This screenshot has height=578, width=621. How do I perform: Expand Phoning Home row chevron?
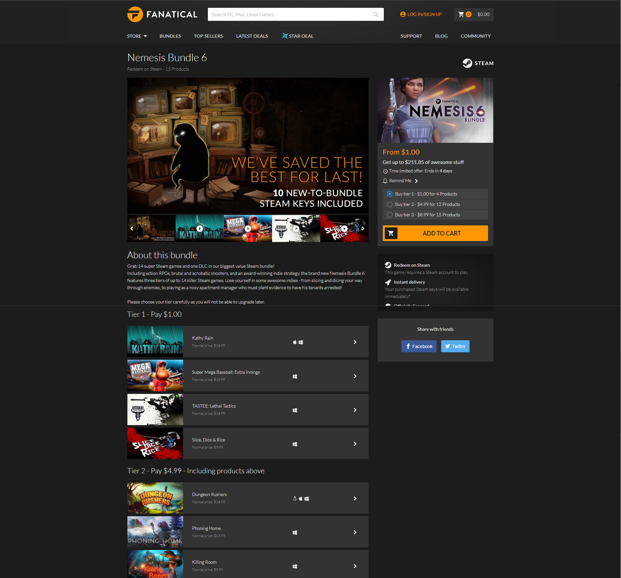click(355, 532)
